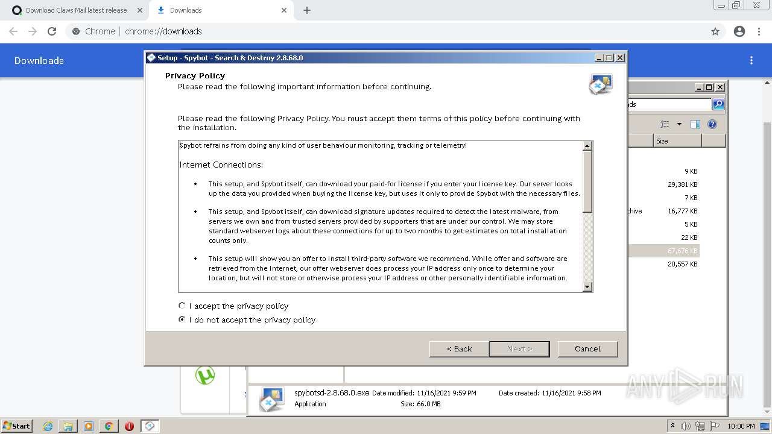Open the Chrome downloads three-dot menu
The height and width of the screenshot is (434, 772).
pyautogui.click(x=751, y=60)
